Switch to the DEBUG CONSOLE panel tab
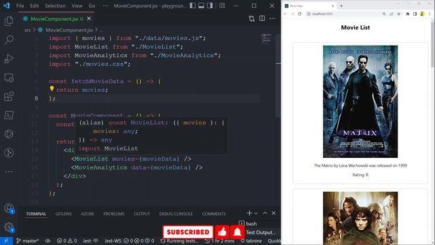 tap(176, 214)
